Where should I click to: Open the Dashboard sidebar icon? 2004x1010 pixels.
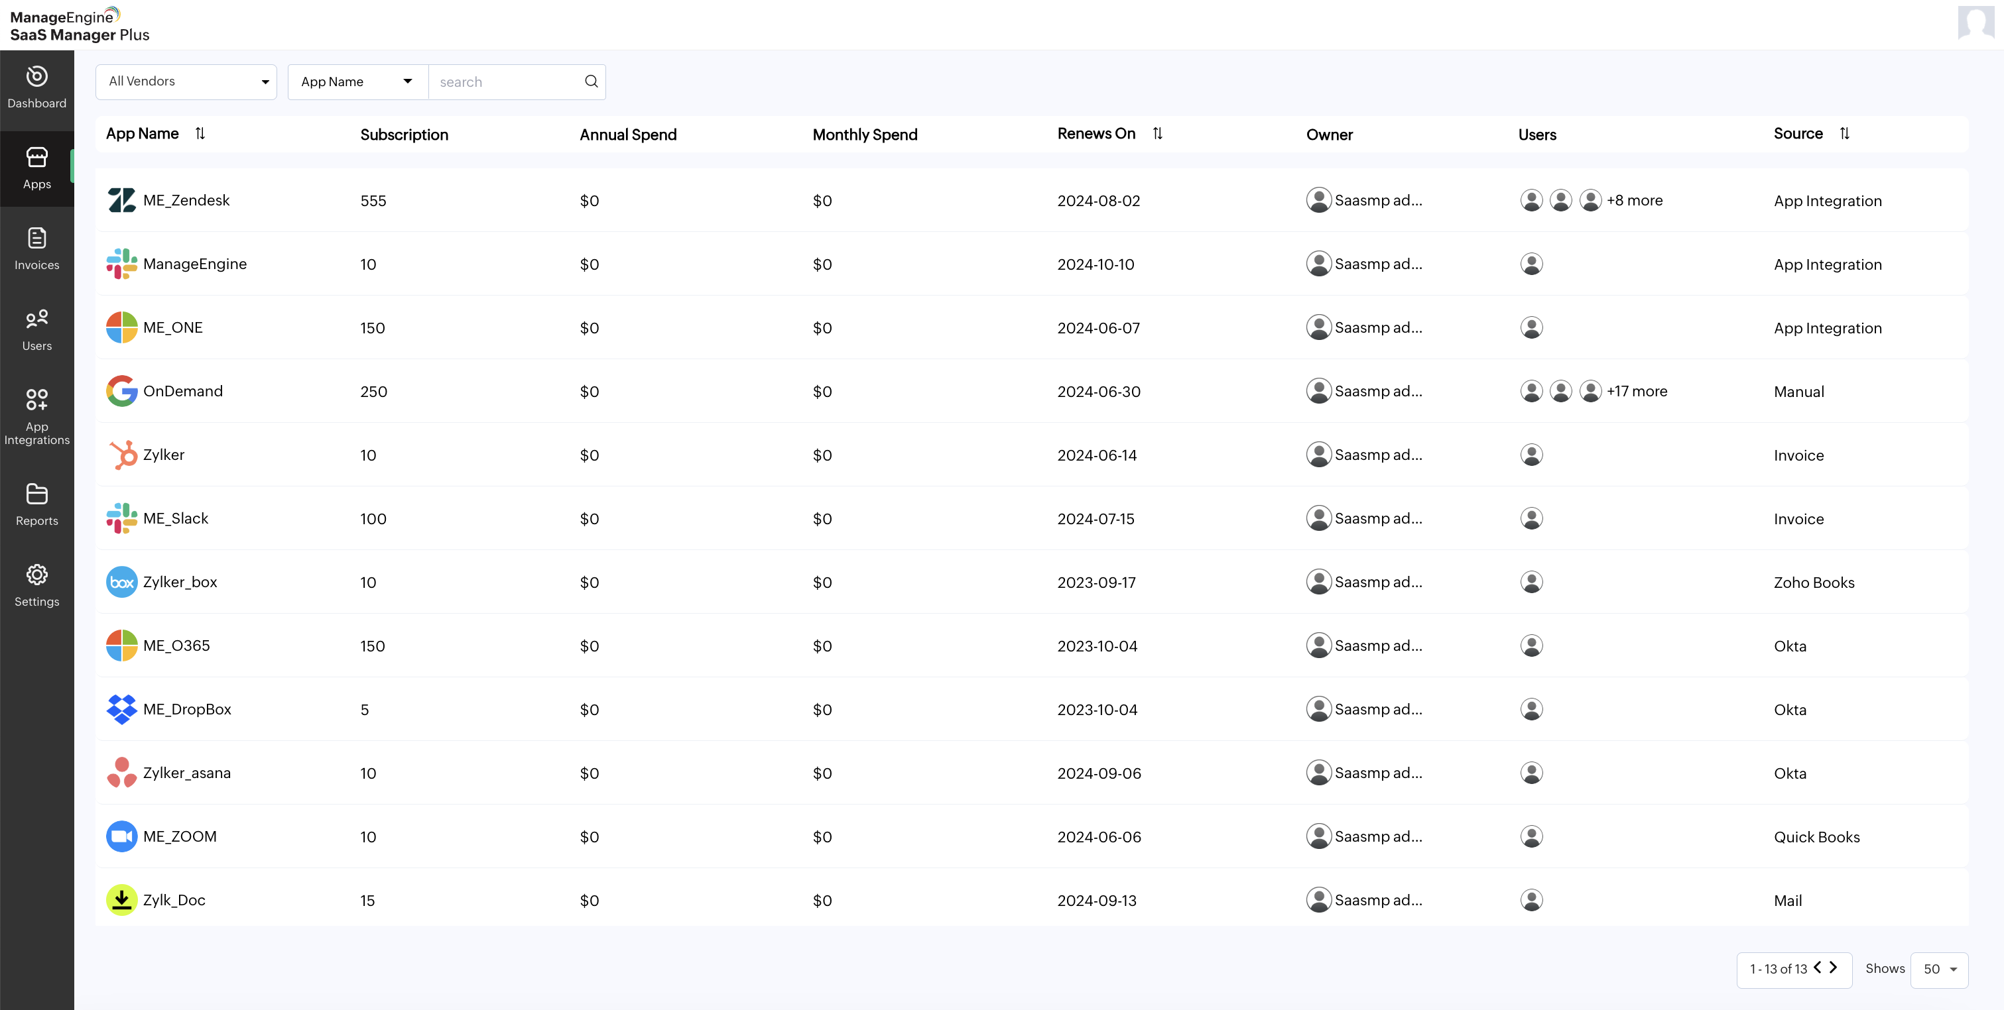coord(36,86)
